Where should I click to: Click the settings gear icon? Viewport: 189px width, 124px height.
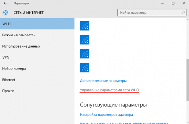[5, 13]
